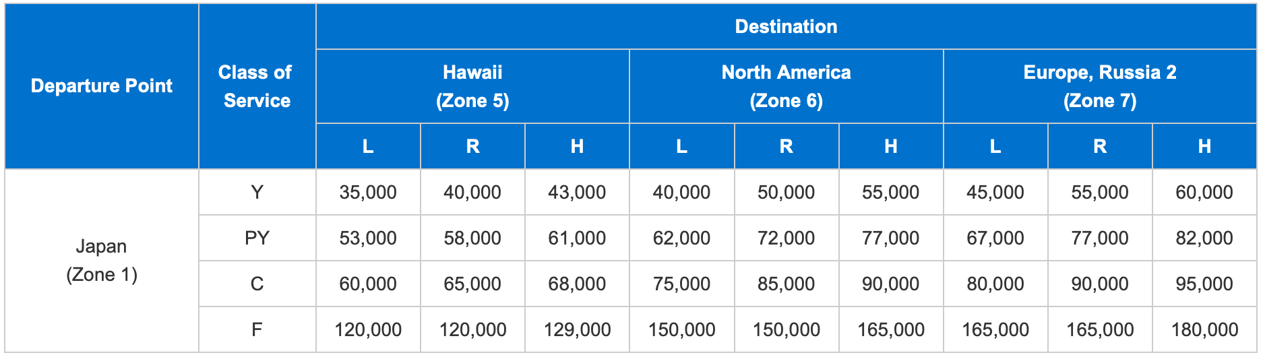Click the Departure Point header cell
1263x357 pixels.
click(x=102, y=86)
